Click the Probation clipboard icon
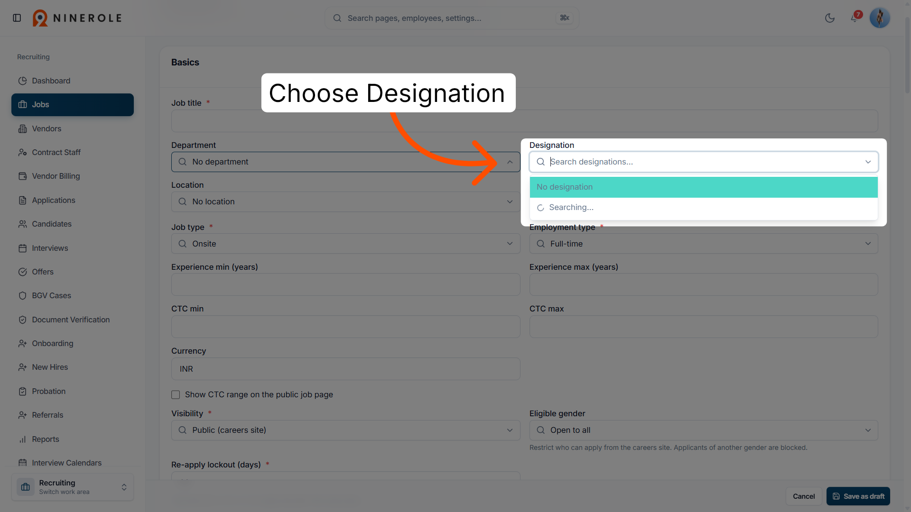 pos(22,391)
